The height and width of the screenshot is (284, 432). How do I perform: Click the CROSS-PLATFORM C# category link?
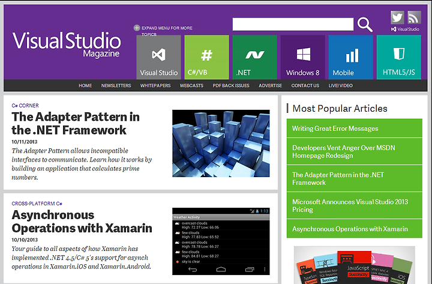tap(37, 204)
